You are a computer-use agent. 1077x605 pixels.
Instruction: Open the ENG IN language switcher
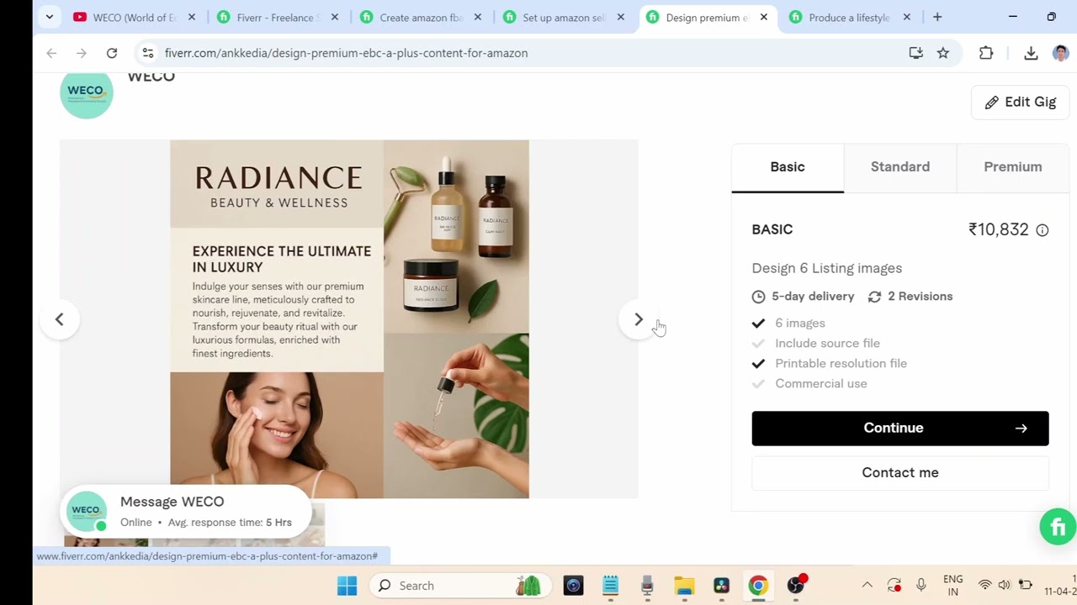coord(953,586)
